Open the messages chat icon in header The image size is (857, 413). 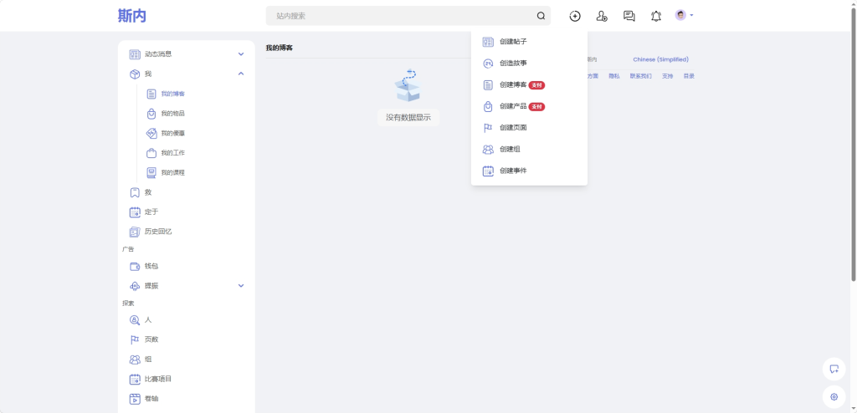click(629, 16)
